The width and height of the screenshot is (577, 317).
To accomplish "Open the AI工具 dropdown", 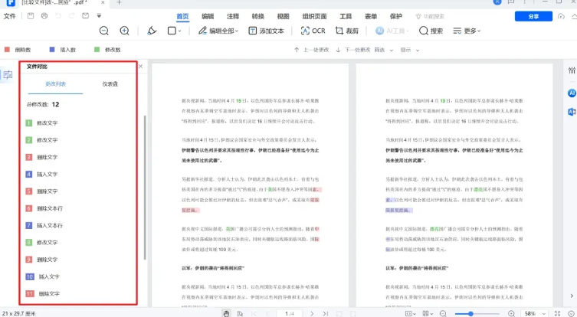I will coord(392,31).
